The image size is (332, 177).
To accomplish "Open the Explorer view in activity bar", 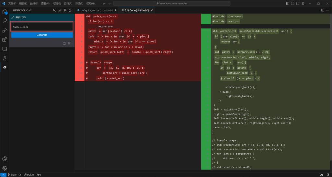I will (x=5, y=12).
